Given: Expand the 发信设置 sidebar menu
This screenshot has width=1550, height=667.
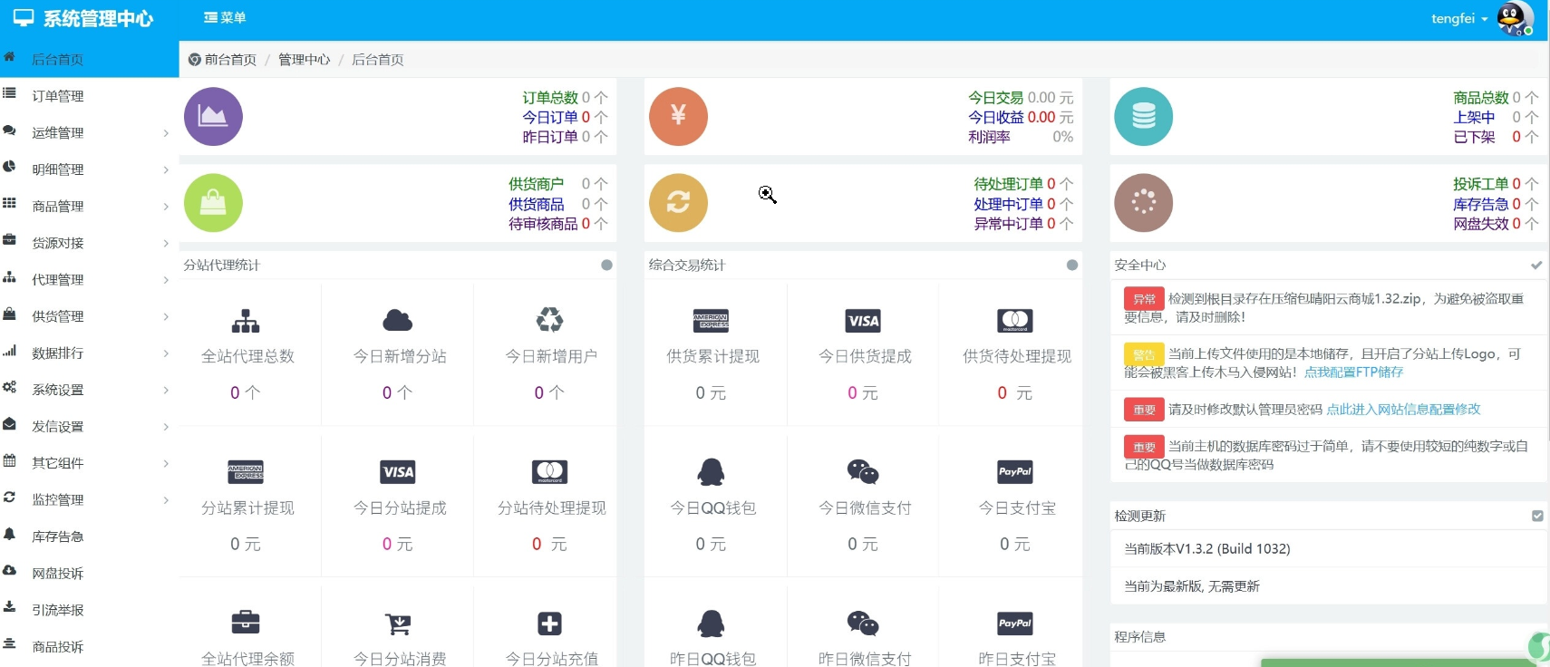Looking at the screenshot, I should 89,426.
